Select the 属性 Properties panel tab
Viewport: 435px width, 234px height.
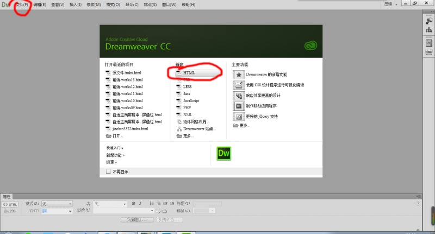pyautogui.click(x=7, y=197)
